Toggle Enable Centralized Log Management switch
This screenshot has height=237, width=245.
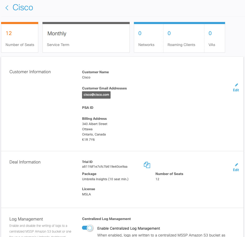(x=87, y=228)
